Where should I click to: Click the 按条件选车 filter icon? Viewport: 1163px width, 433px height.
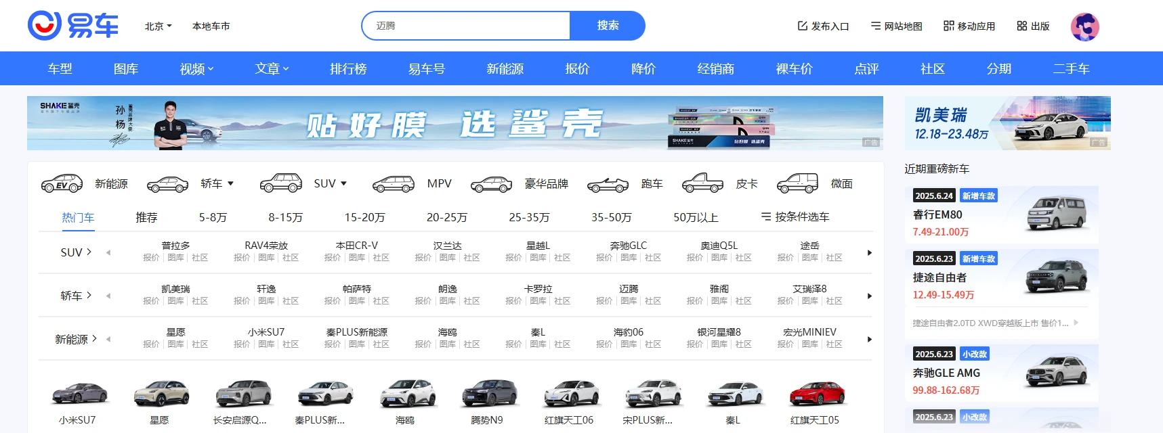(766, 216)
